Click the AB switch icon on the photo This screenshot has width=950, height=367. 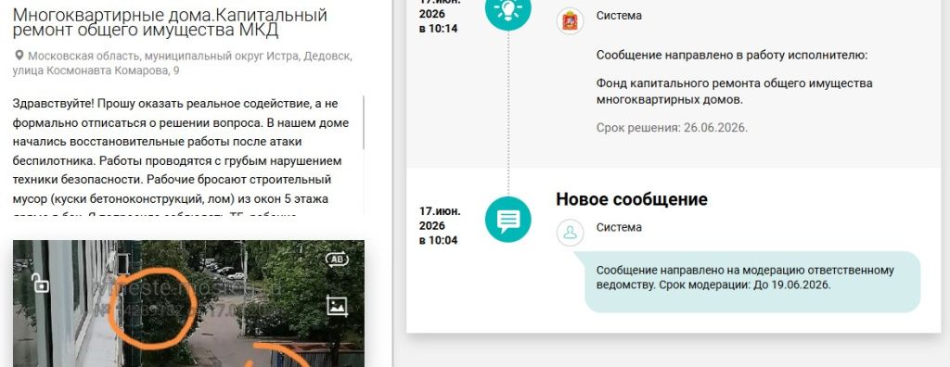point(337,259)
